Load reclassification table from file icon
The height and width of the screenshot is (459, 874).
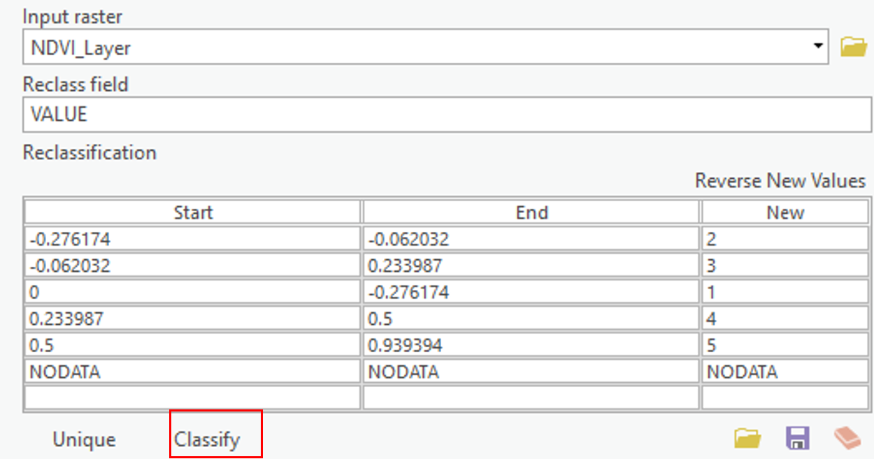pyautogui.click(x=747, y=439)
